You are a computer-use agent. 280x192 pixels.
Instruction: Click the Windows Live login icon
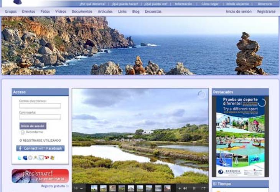[25, 158]
